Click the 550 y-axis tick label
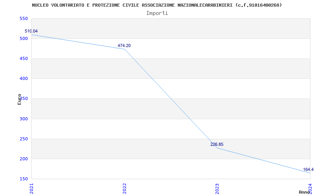Viewport: 314px width, 196px height. (24, 18)
